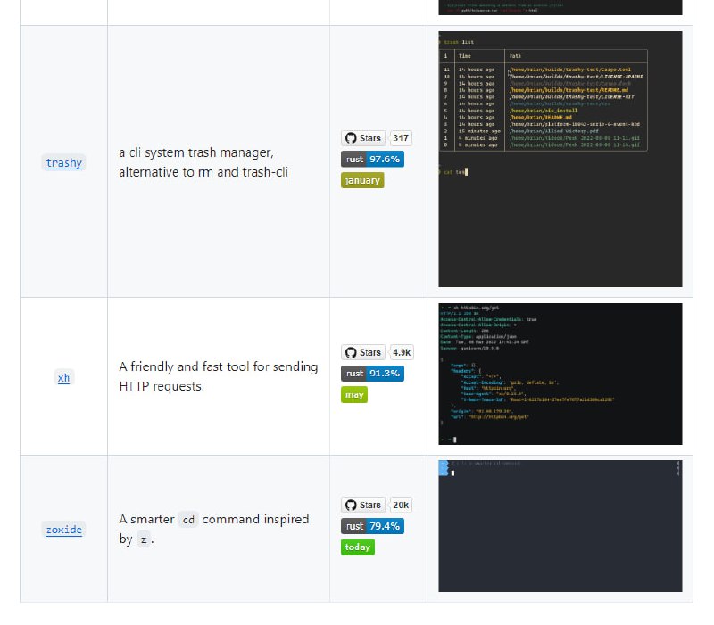Open the zoxide terminal demo image
Image resolution: width=714 pixels, height=625 pixels.
point(560,526)
